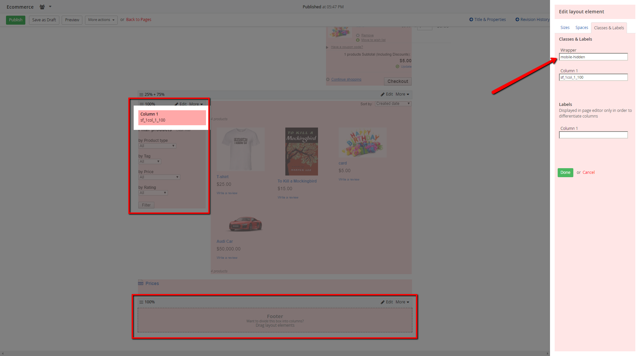Open the by Price filter dropdown
The image size is (640, 356).
click(x=159, y=177)
